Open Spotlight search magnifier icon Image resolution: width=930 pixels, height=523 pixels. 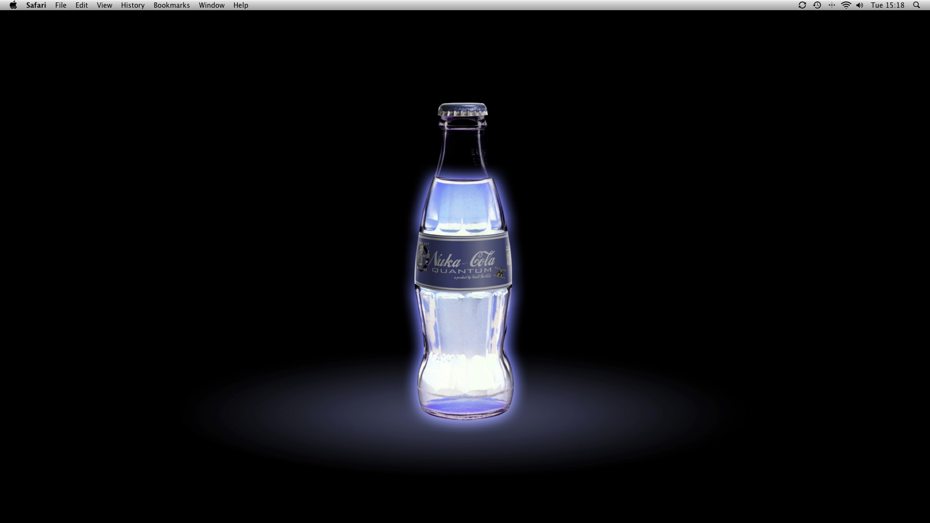916,5
